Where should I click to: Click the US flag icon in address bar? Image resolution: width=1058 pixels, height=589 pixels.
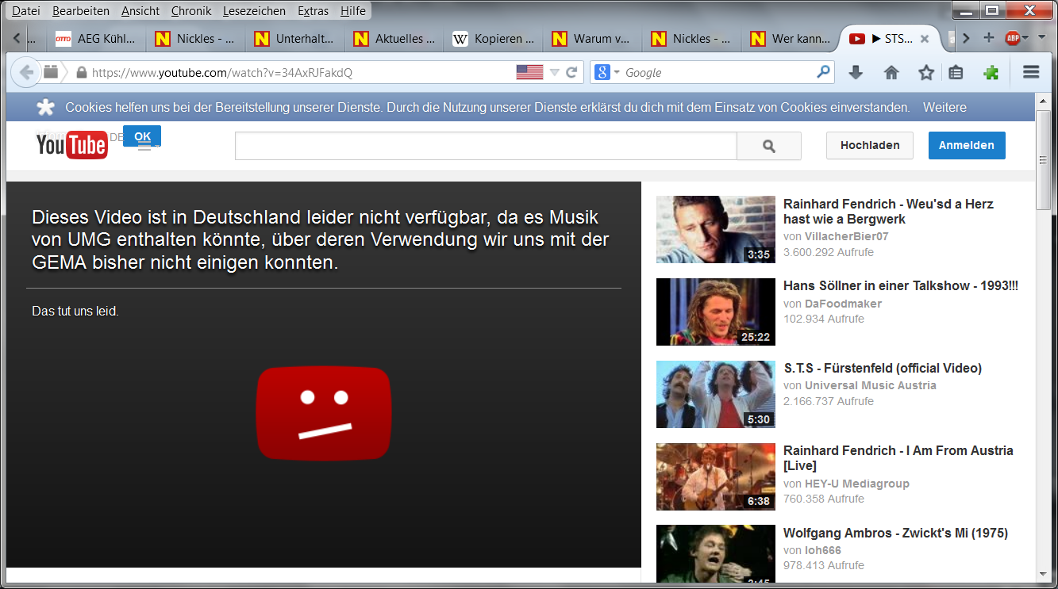(529, 72)
